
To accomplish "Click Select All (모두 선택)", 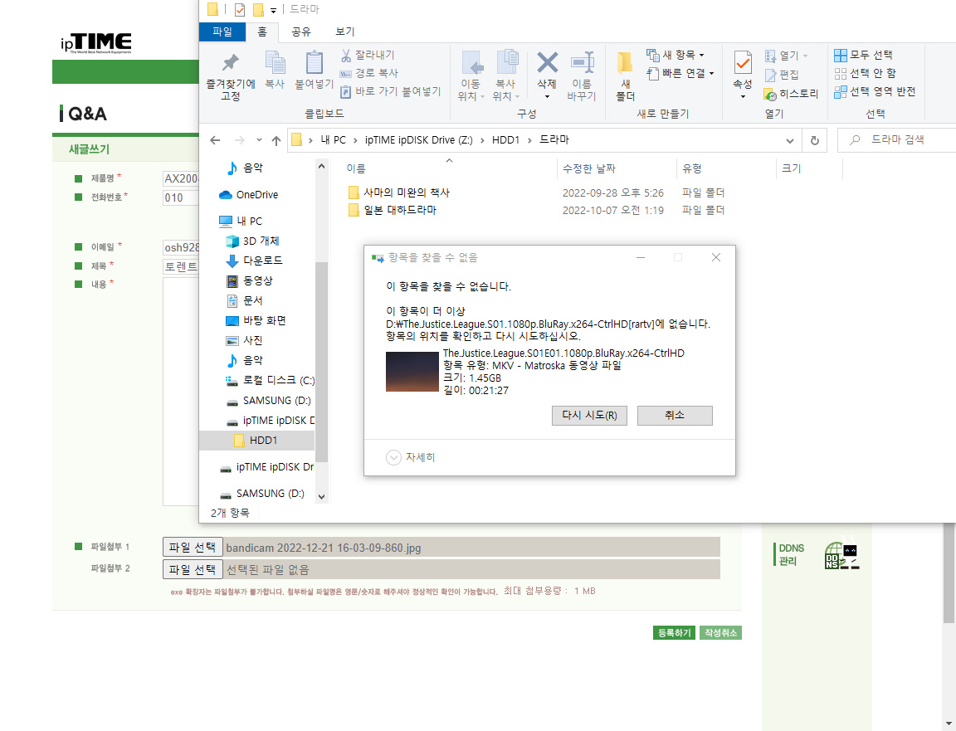I will (x=863, y=55).
